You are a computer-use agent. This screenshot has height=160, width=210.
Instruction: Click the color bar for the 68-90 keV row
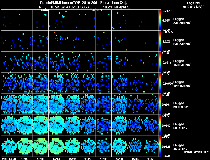coord(160,125)
